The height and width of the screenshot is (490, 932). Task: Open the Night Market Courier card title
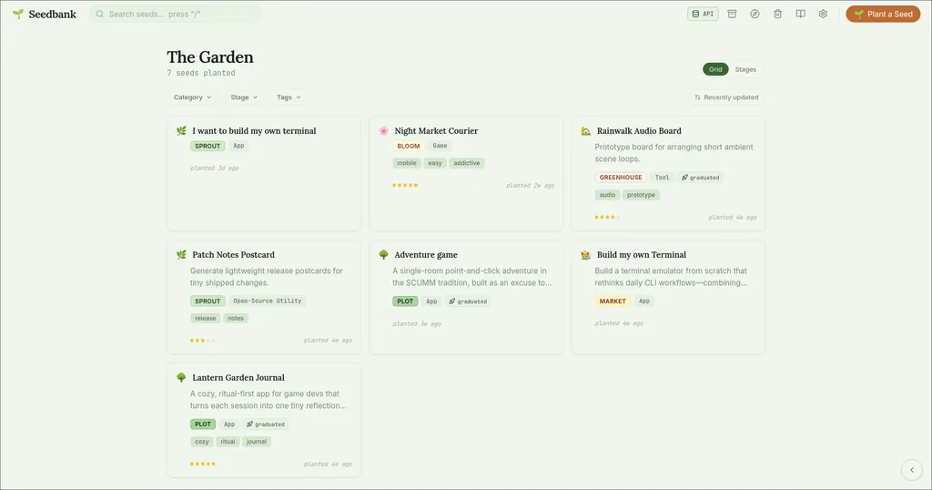(436, 131)
